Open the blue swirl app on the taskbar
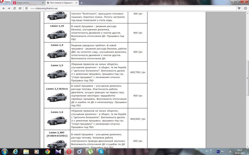The height and width of the screenshot is (155, 249). point(80,152)
